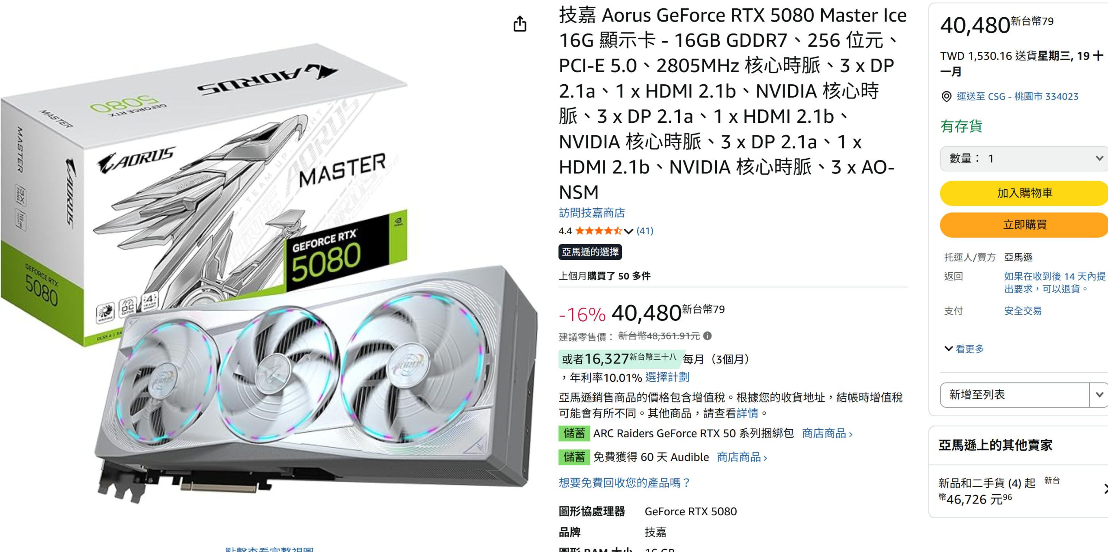
Task: Open the quantity 數量 dropdown
Action: 1024,159
